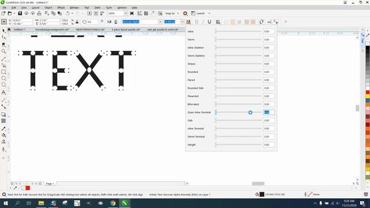Toggle interactive OpenType O button
370x208 pixels.
point(261,22)
